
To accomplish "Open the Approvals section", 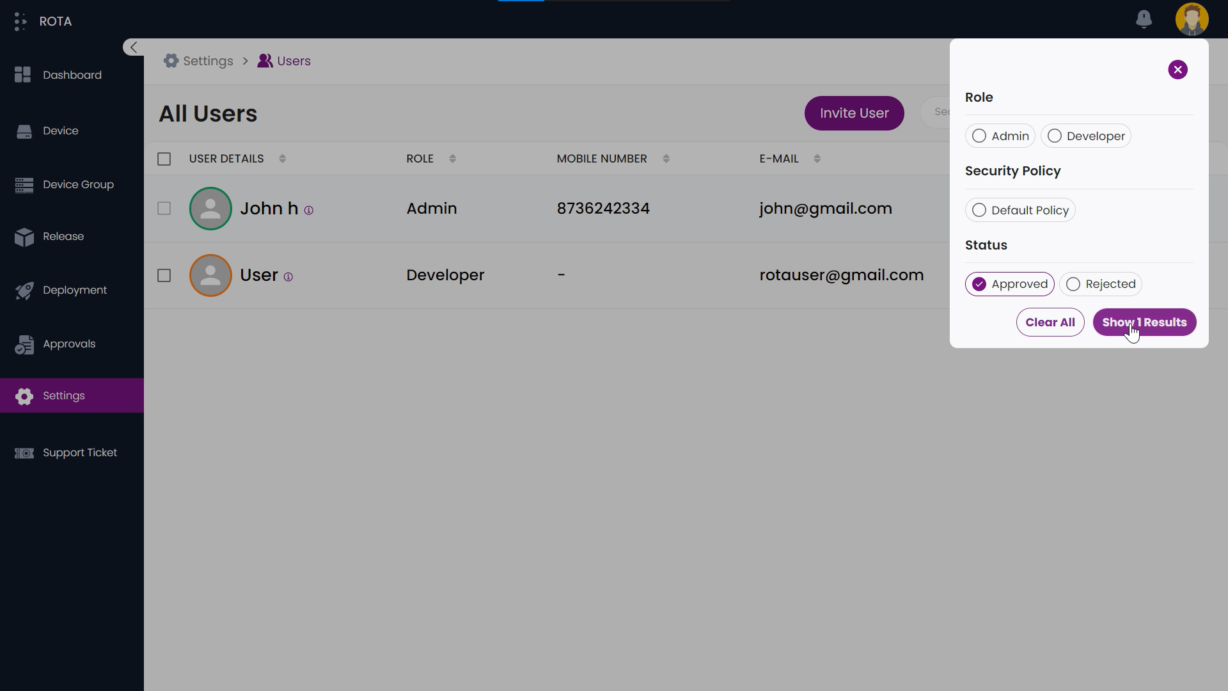I will [69, 344].
